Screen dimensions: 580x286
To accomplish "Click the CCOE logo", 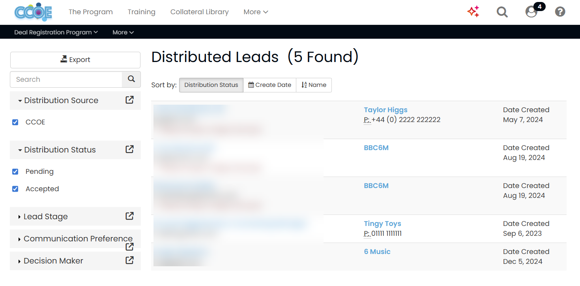I will click(33, 12).
